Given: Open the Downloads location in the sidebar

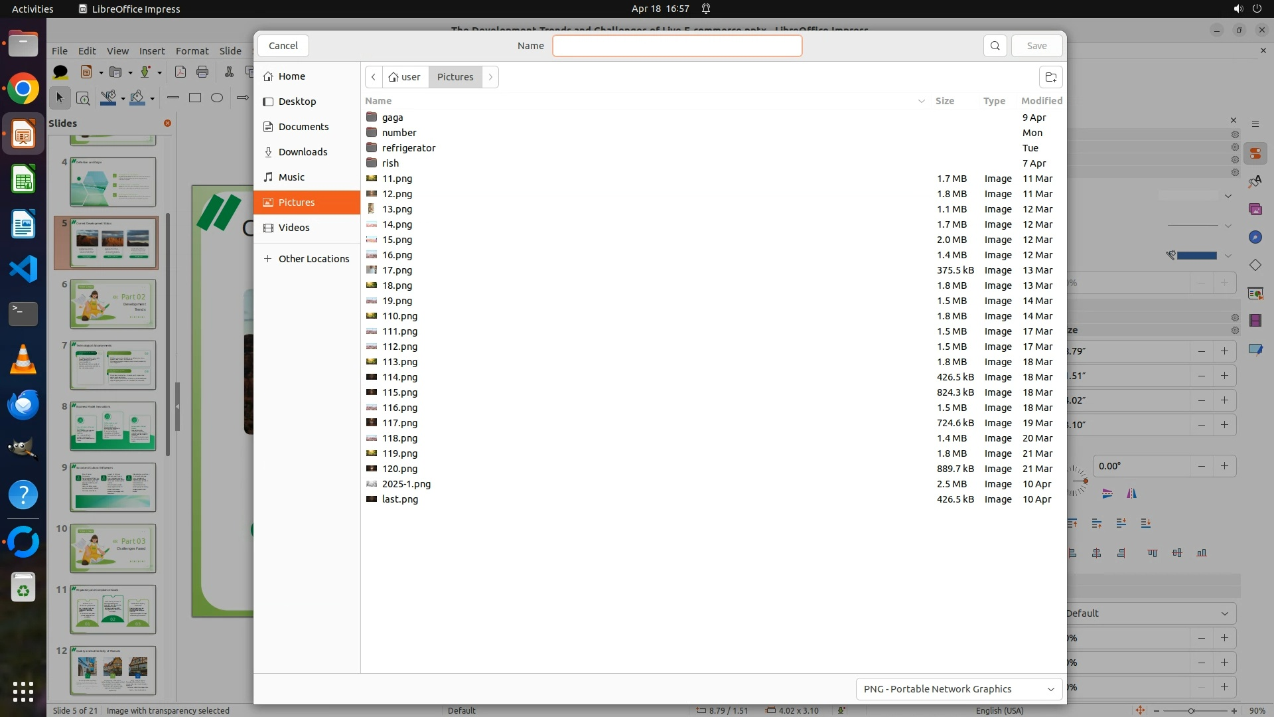Looking at the screenshot, I should [303, 152].
